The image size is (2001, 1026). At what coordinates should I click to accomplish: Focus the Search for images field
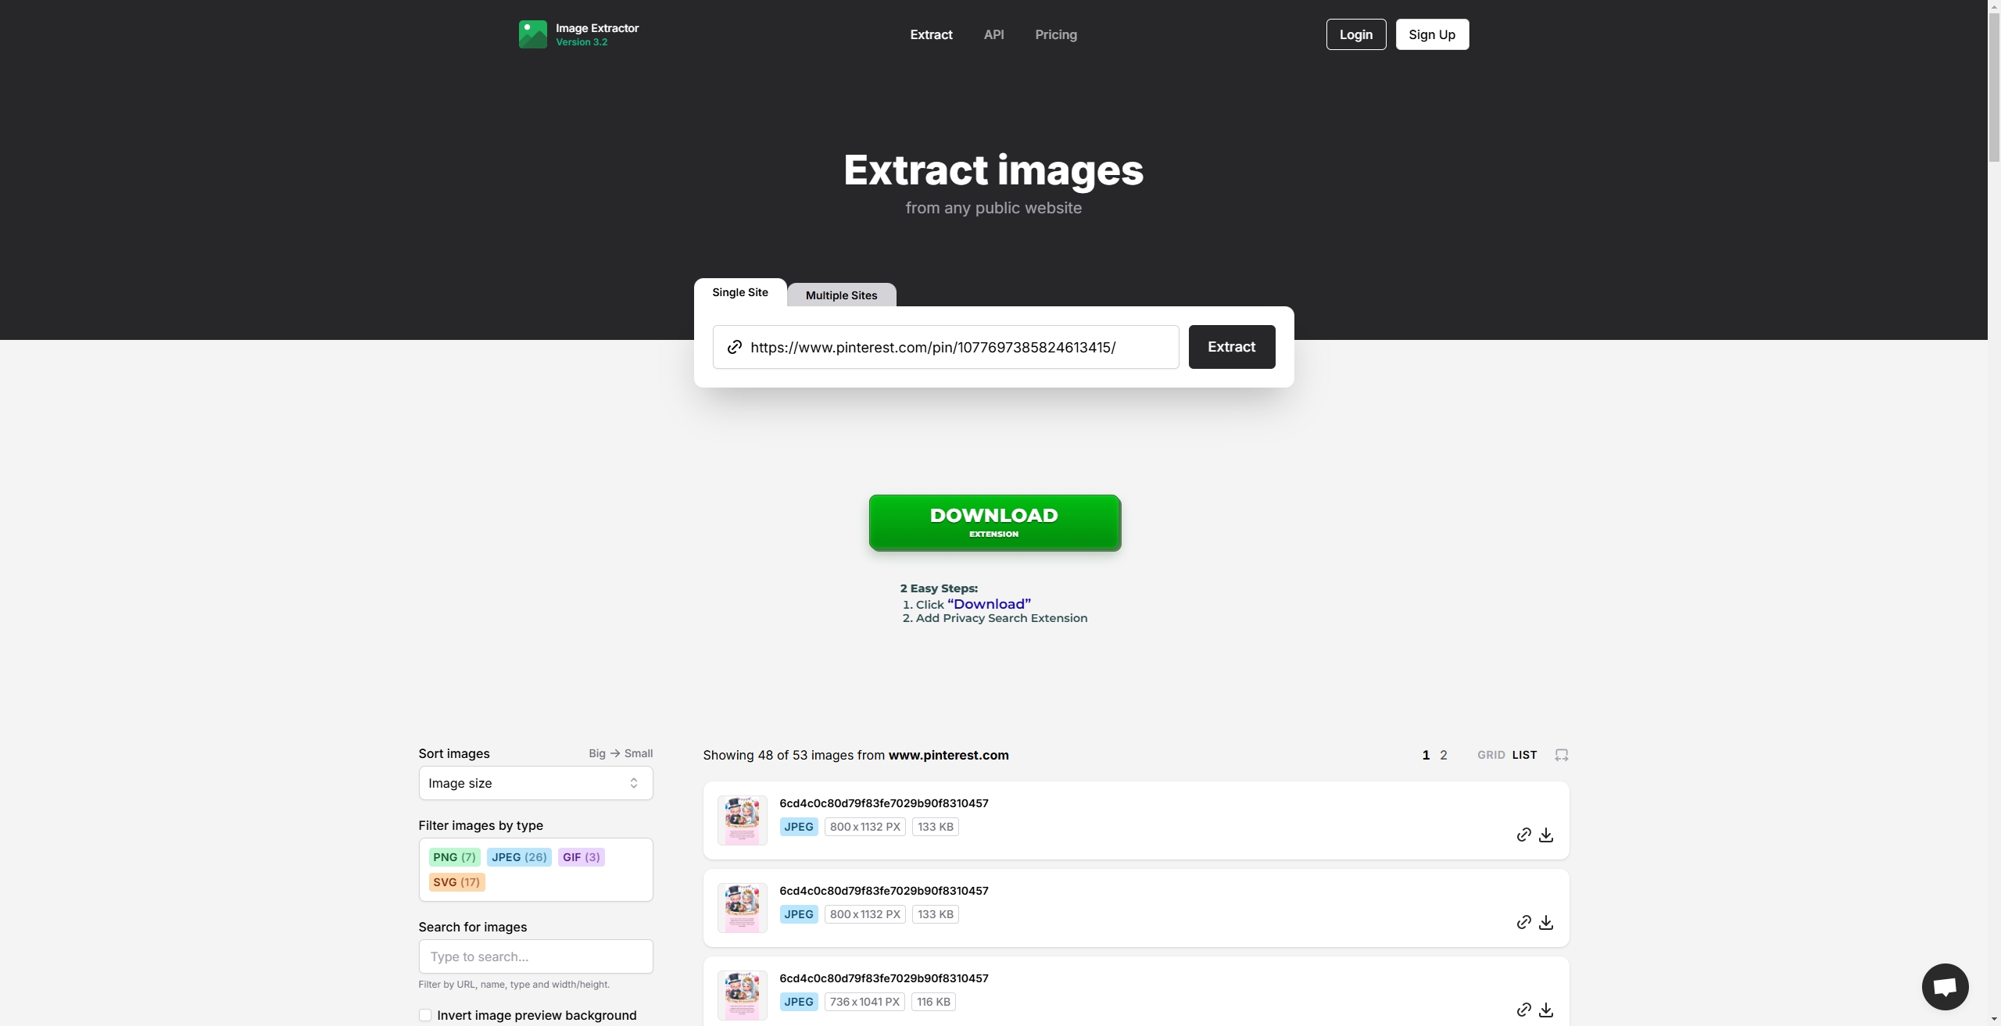(x=535, y=956)
